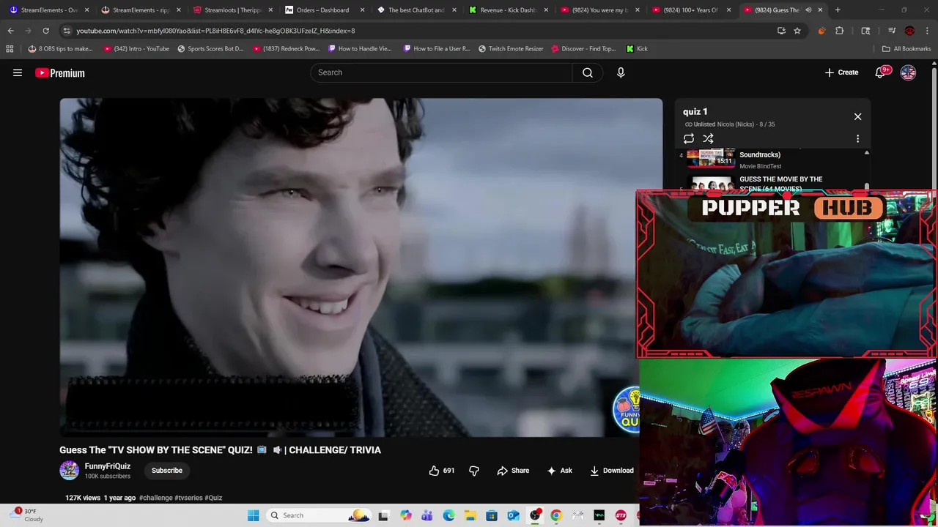The image size is (938, 527).
Task: Open File Explorer from taskbar
Action: pos(470,515)
